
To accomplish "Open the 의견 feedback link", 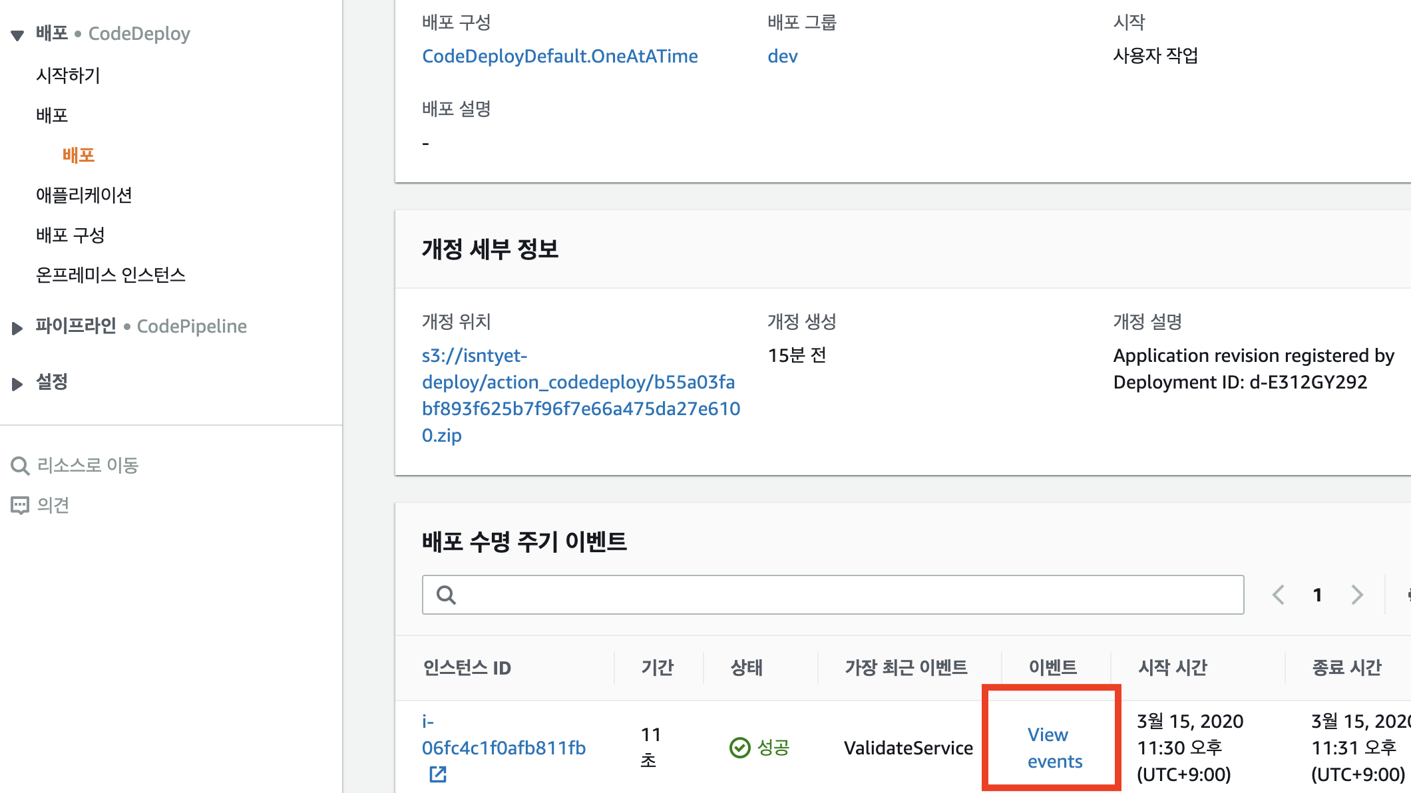I will (x=53, y=505).
